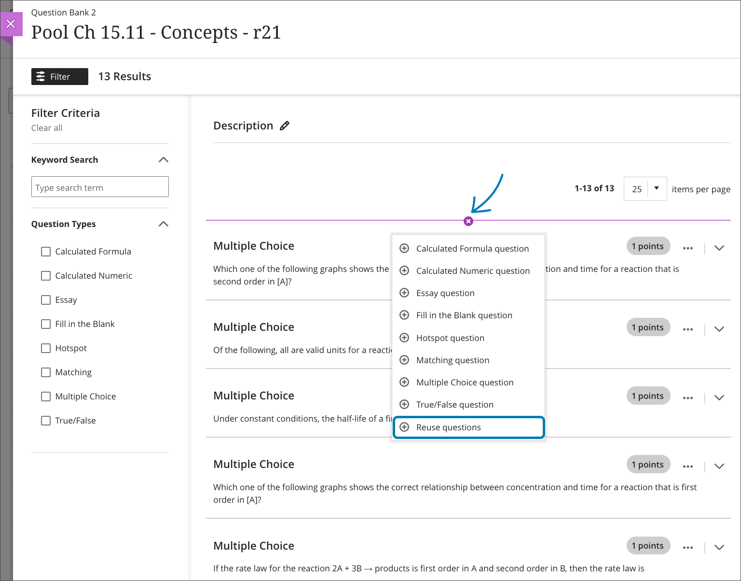Expand the first Multiple Choice question chevron
This screenshot has width=741, height=581.
click(719, 248)
